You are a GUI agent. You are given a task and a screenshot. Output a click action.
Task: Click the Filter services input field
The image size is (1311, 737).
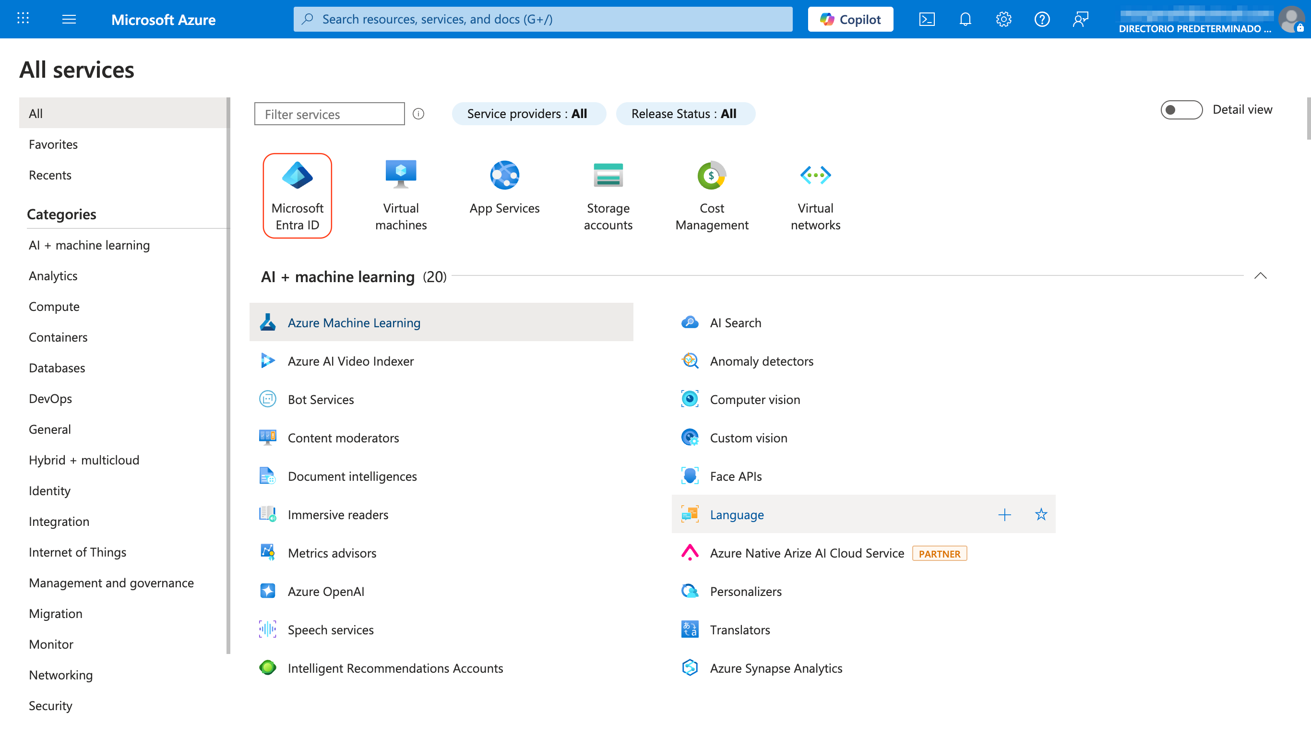[329, 114]
